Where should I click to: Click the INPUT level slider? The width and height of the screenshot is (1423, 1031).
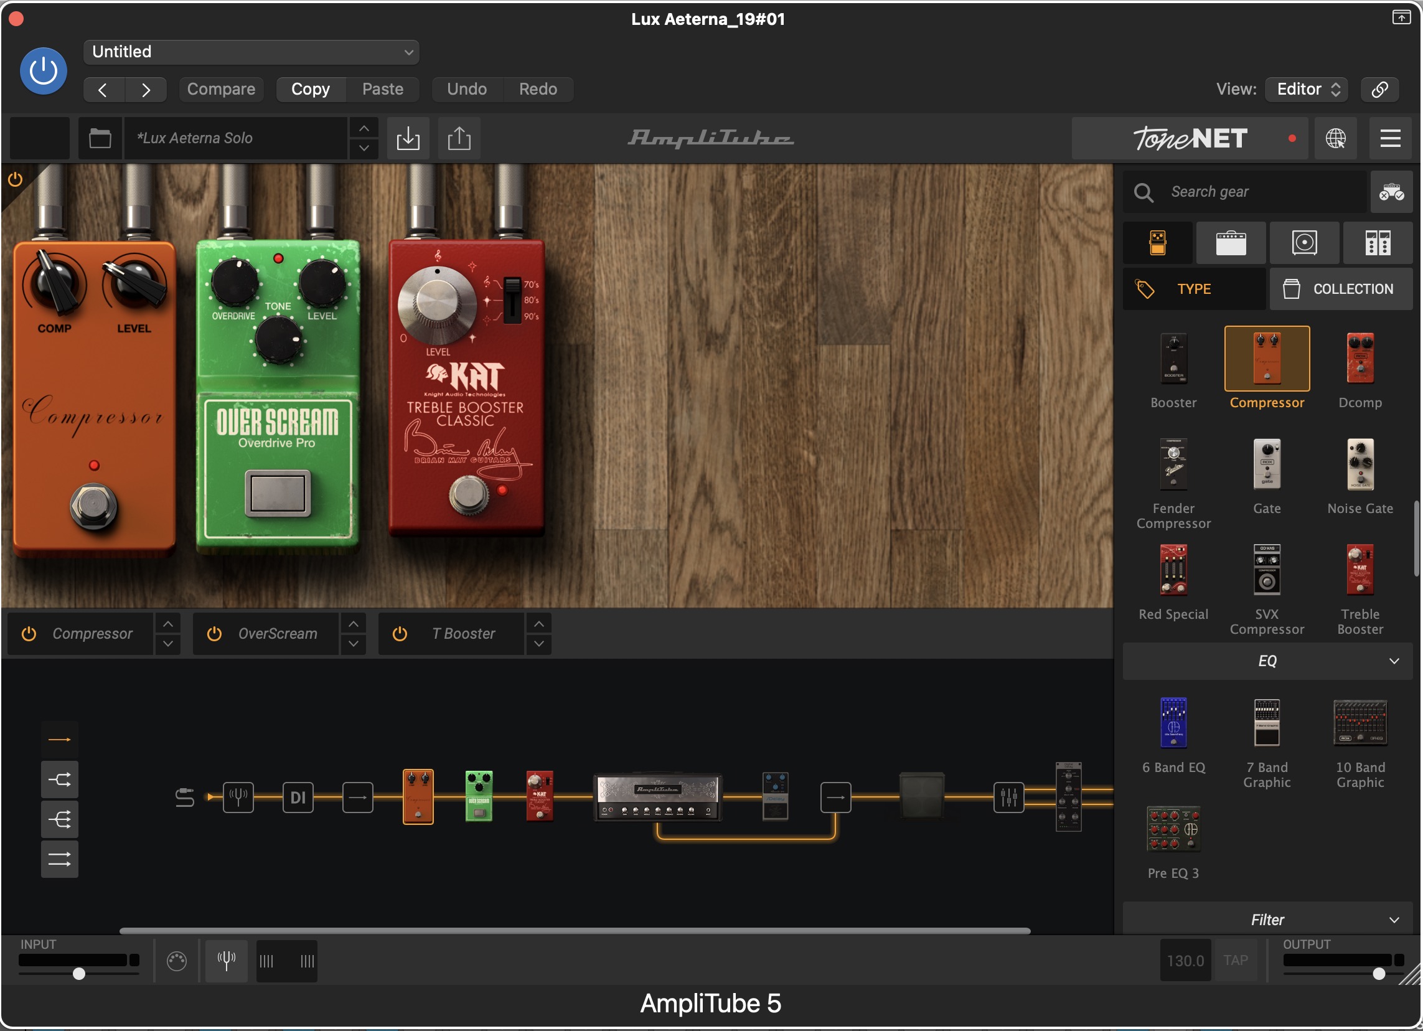79,974
